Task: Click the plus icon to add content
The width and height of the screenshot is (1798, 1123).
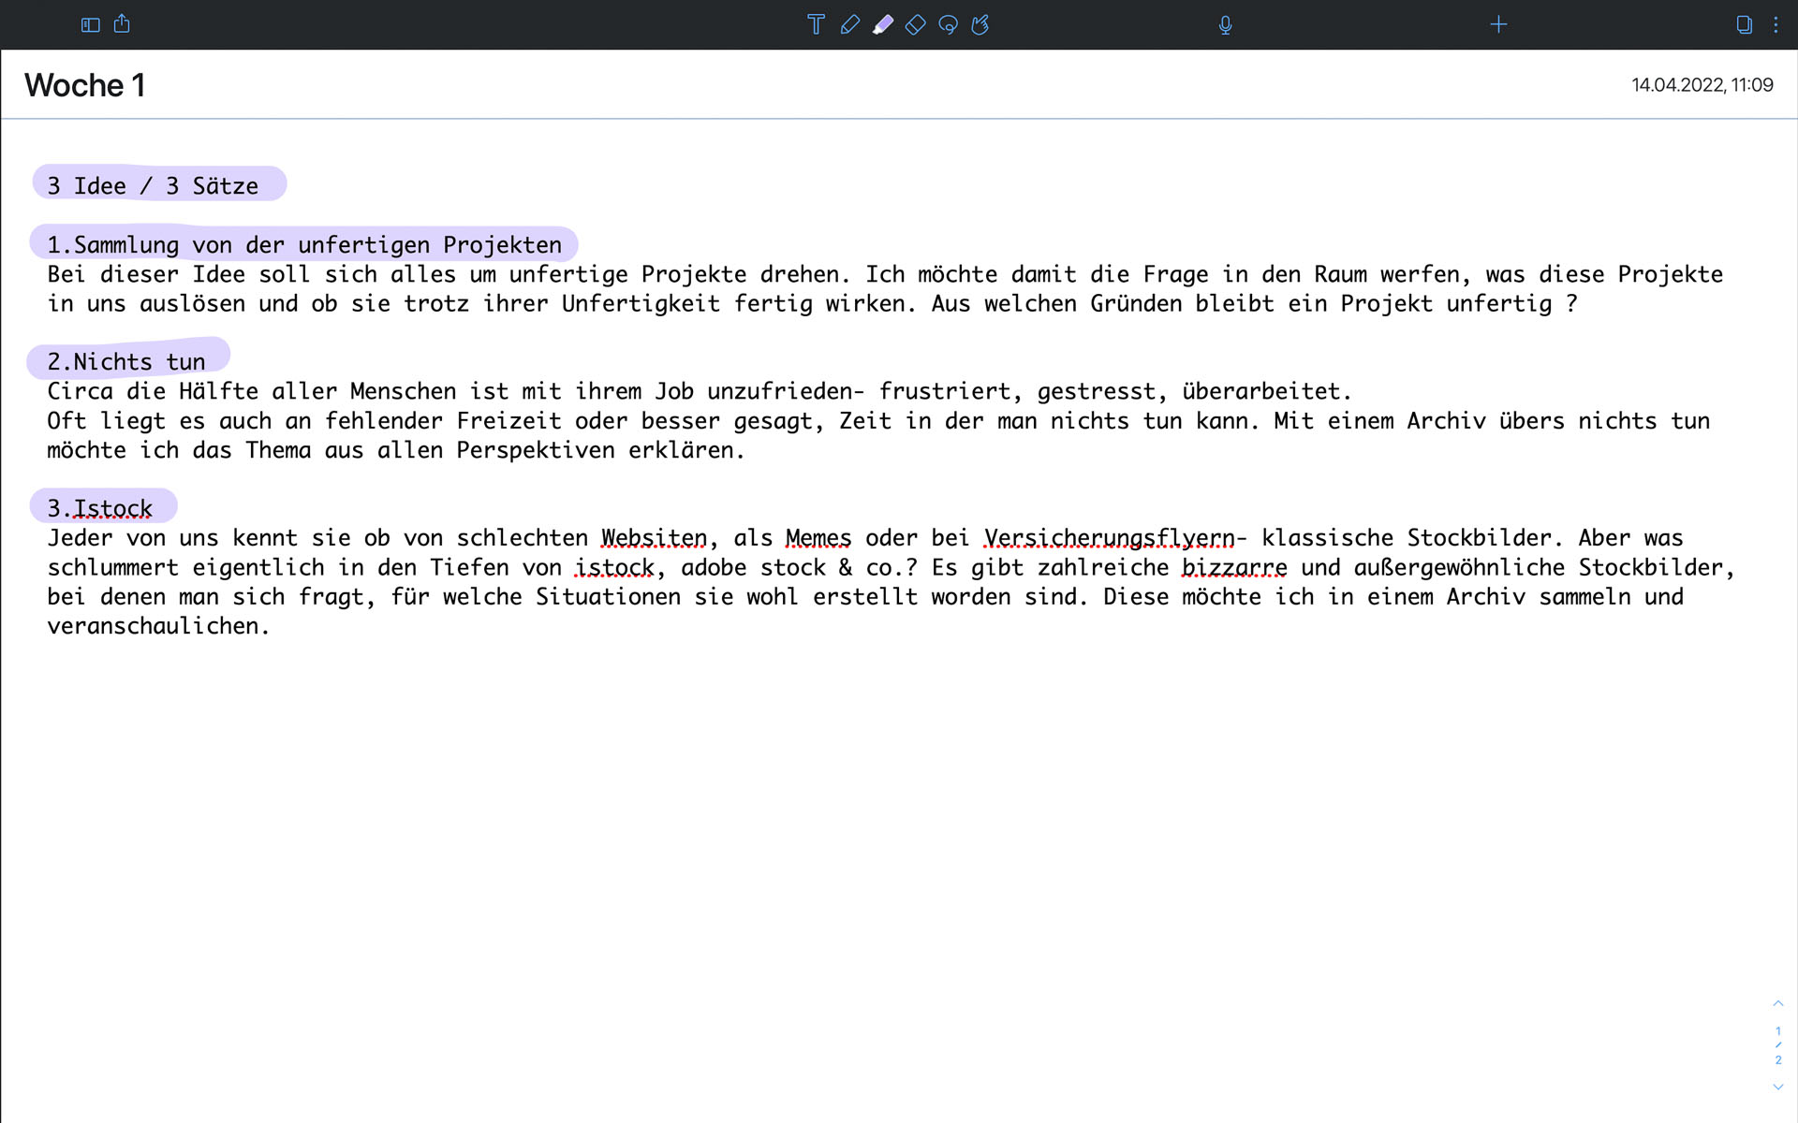Action: point(1498,24)
